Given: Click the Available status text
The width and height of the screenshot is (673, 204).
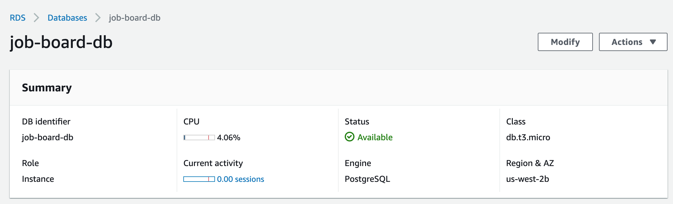Looking at the screenshot, I should (x=375, y=137).
